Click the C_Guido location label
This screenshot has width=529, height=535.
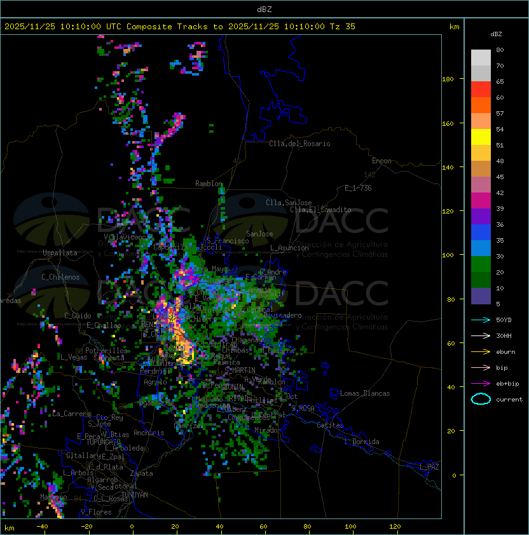coord(78,316)
